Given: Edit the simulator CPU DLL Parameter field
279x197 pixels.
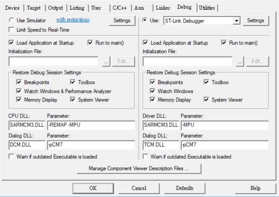Looking at the screenshot, I should 91,125.
